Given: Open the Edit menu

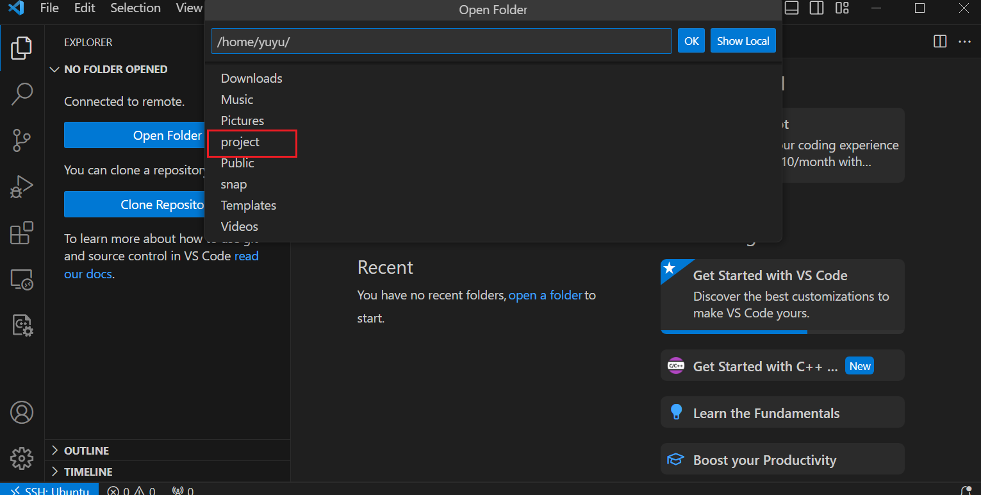Looking at the screenshot, I should (85, 8).
